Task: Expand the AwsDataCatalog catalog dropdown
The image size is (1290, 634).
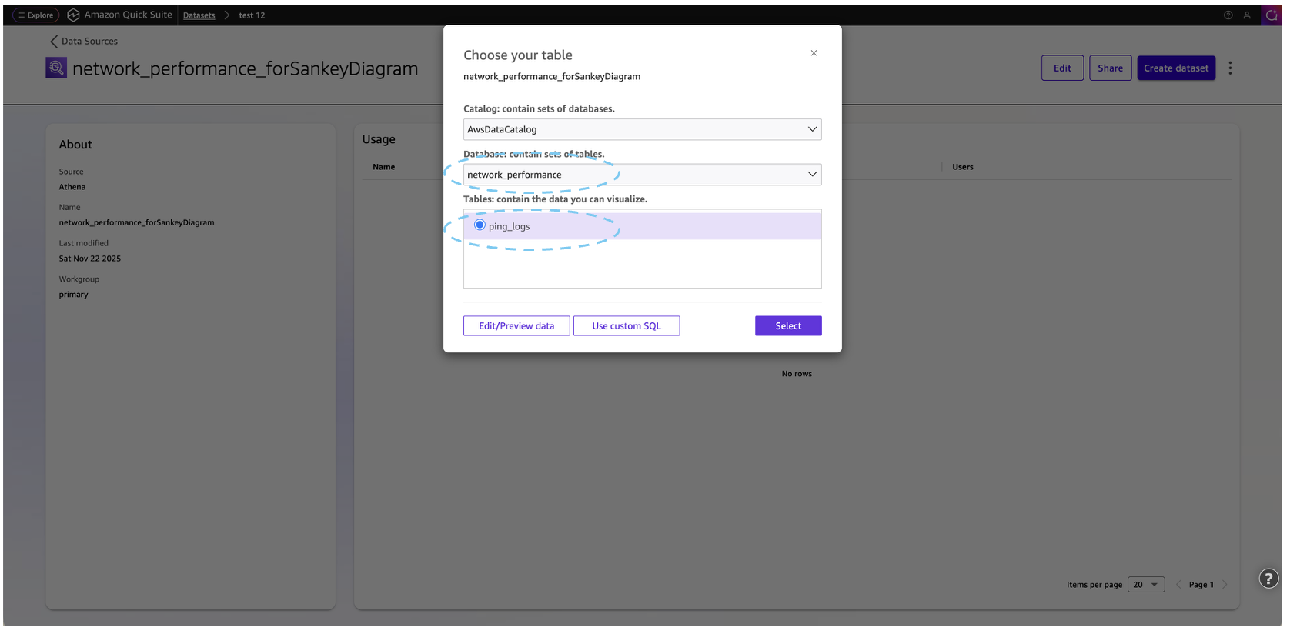Action: click(x=642, y=129)
